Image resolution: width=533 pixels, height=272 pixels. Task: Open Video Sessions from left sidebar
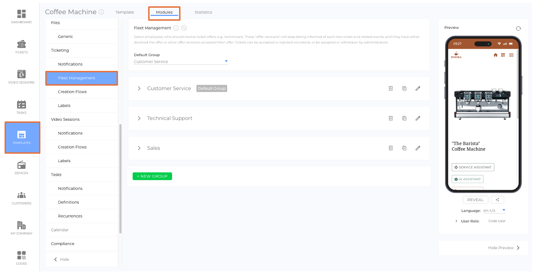[x=21, y=77]
